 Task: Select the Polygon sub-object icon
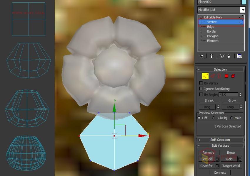[x=226, y=75]
